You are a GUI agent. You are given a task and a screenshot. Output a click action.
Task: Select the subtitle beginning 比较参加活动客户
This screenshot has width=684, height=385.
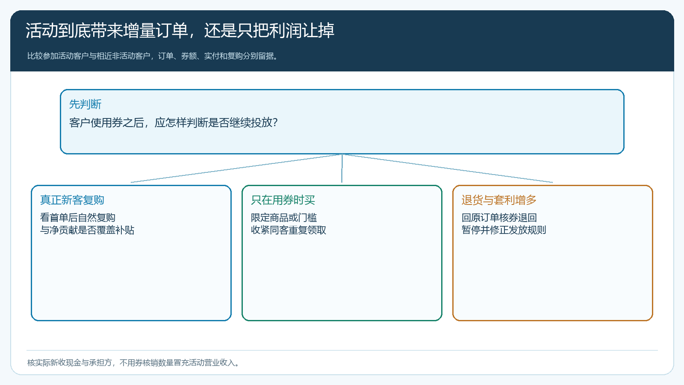153,56
